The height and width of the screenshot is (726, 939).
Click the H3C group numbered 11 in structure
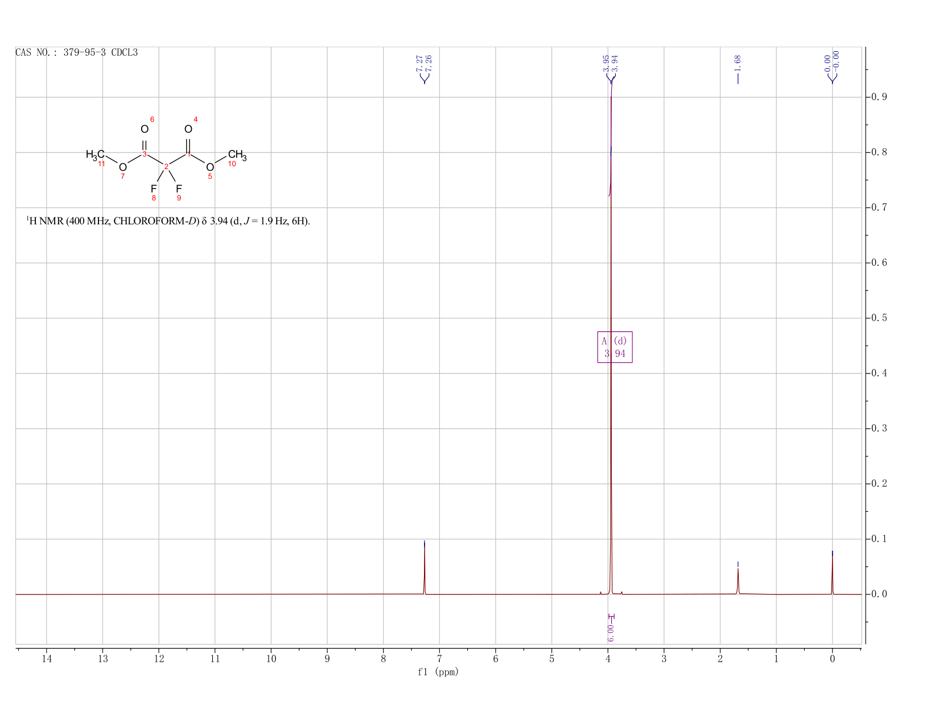coord(95,154)
